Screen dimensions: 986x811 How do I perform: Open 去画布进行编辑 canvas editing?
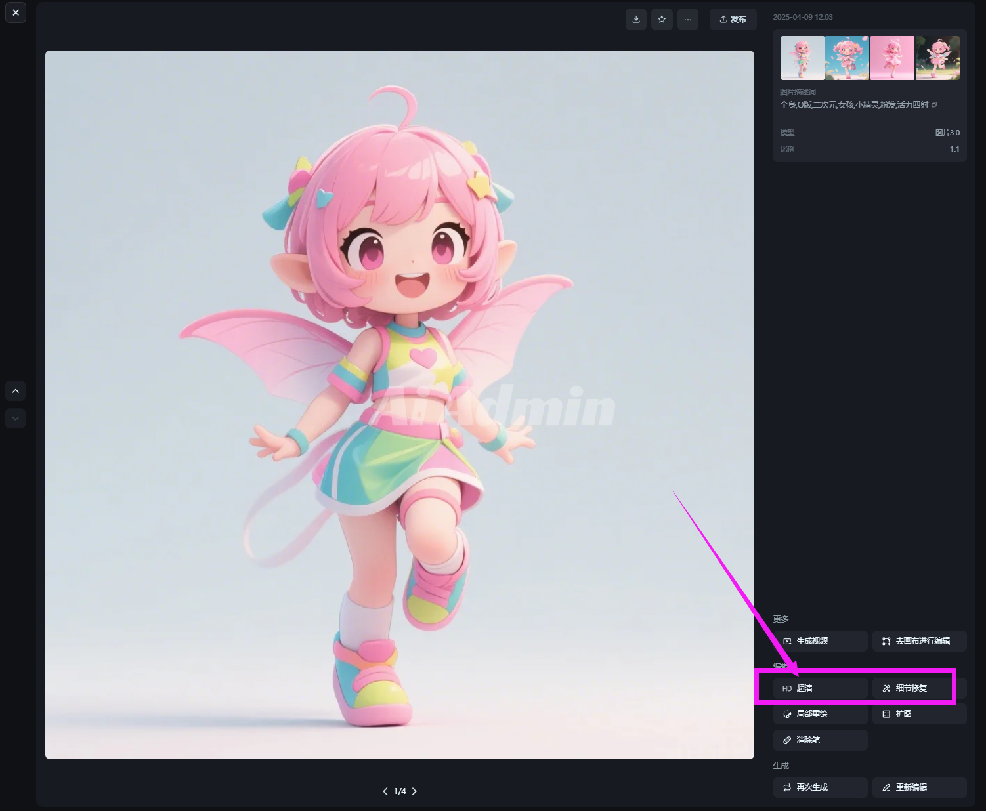pyautogui.click(x=919, y=641)
